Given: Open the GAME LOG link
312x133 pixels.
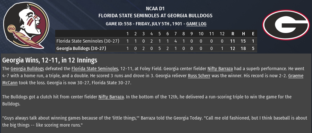Looking at the screenshot, I should pos(196,24).
